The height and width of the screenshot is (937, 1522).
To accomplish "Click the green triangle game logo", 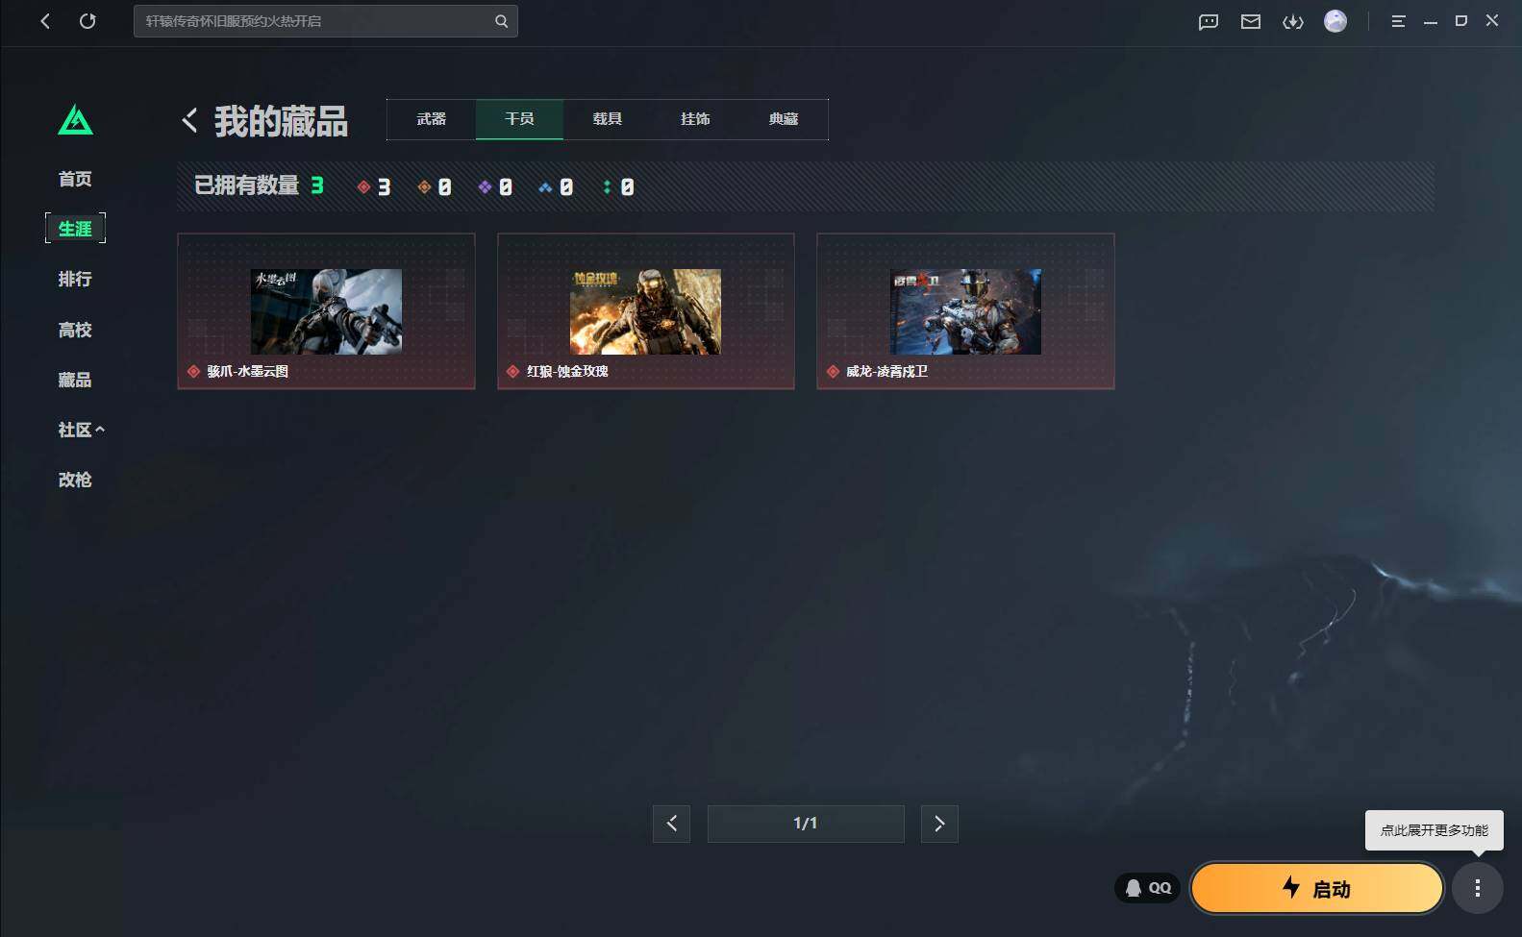I will tap(75, 120).
